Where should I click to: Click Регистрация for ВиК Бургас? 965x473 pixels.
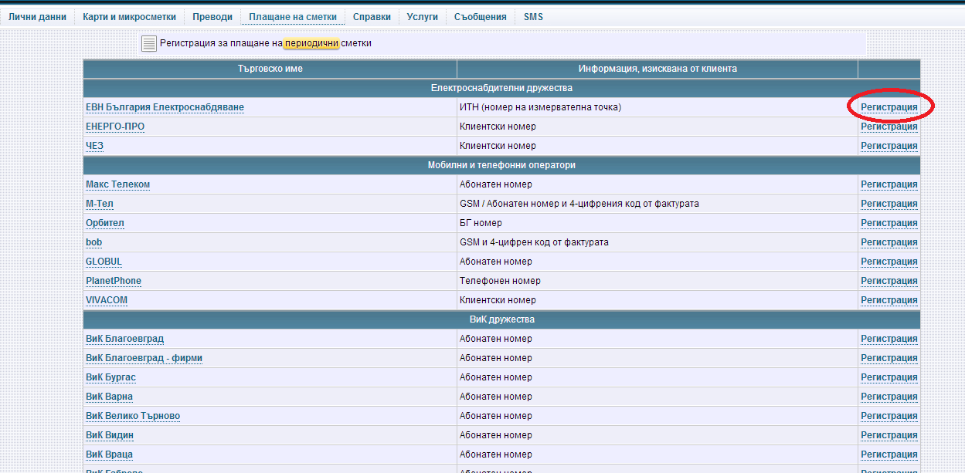(889, 377)
